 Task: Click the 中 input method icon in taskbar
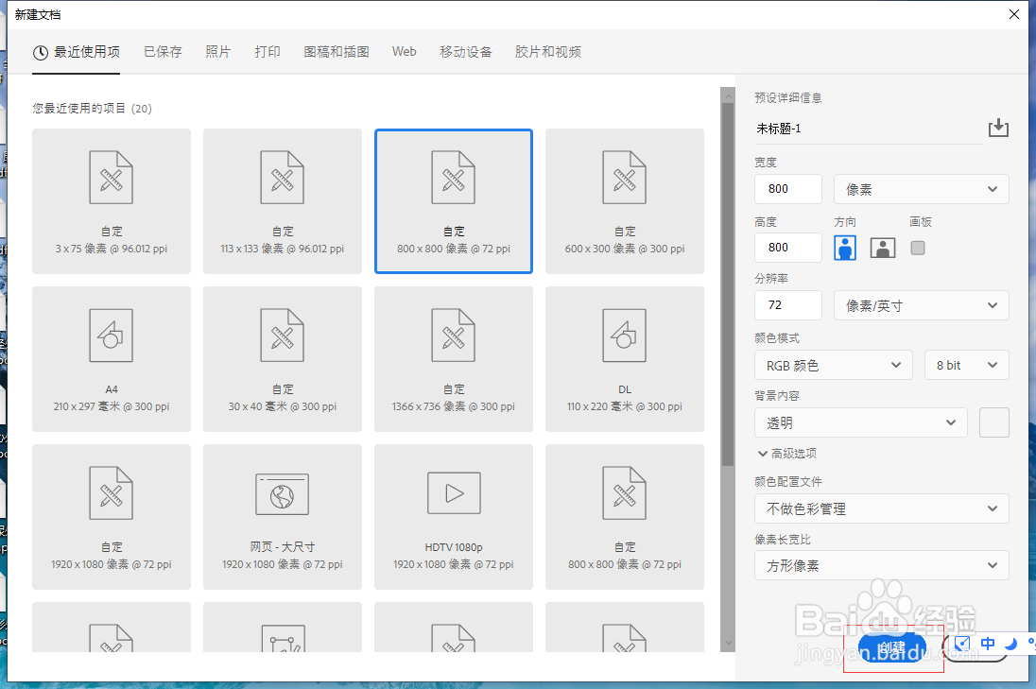pyautogui.click(x=987, y=644)
